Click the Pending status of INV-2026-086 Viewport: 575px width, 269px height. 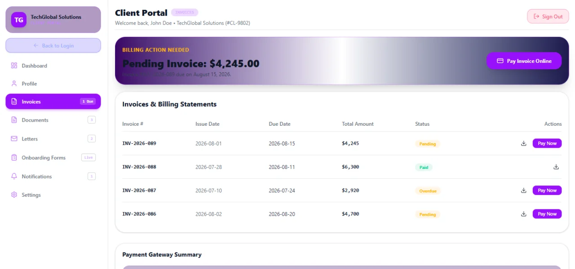(x=428, y=214)
